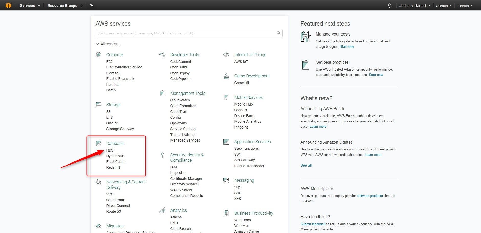
Task: Open the Services dropdown menu
Action: pyautogui.click(x=30, y=5)
